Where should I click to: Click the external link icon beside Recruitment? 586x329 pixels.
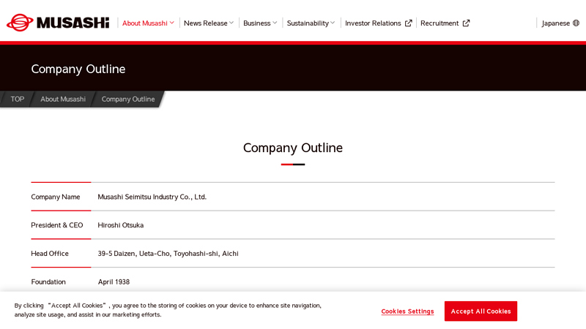point(466,23)
